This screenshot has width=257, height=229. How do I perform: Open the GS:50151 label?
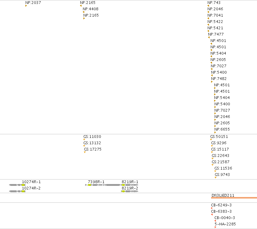(219, 137)
